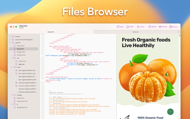The width and height of the screenshot is (190, 119).
Task: Click the js folder icon
Action: pos(14,104)
